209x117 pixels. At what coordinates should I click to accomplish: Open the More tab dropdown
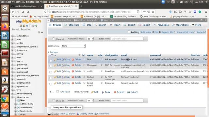click(x=197, y=25)
